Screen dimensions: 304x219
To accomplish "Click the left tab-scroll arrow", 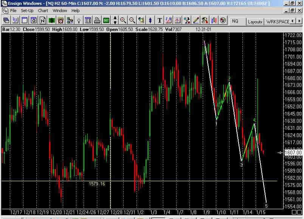I will point(293,21).
